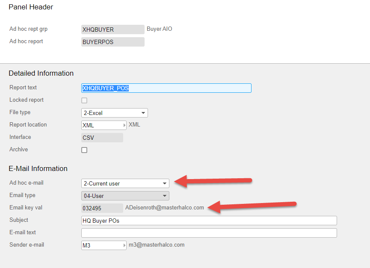This screenshot has height=268, width=370.
Task: Focus the empty E-mail text field
Action: pos(209,233)
